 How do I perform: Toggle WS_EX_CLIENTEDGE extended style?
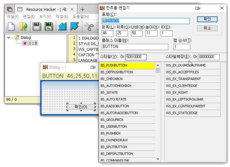(192, 86)
